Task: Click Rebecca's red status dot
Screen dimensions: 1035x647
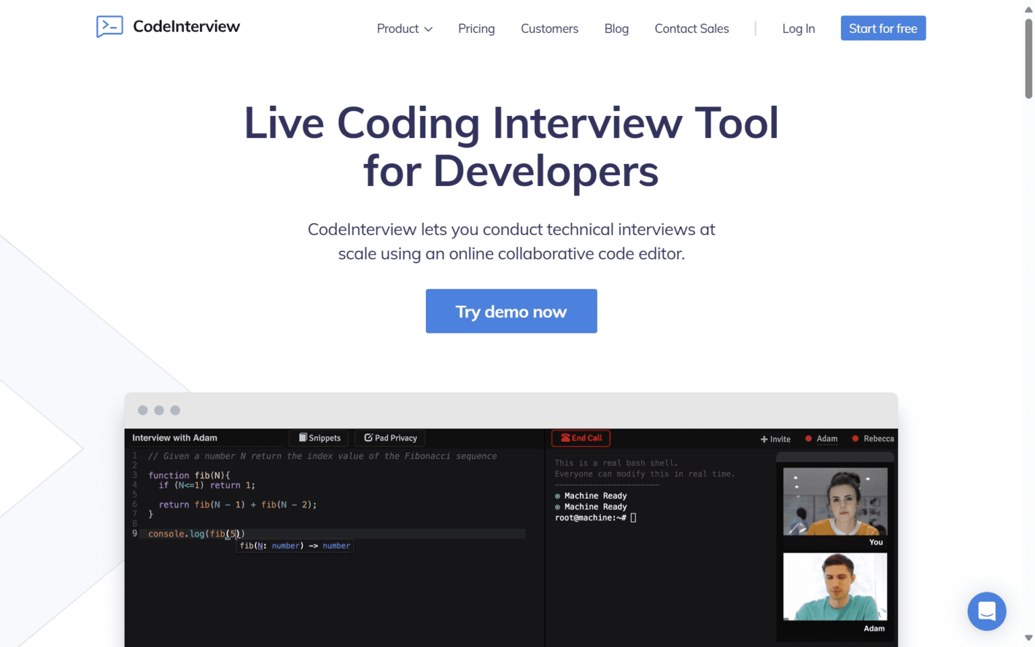Action: (x=855, y=439)
